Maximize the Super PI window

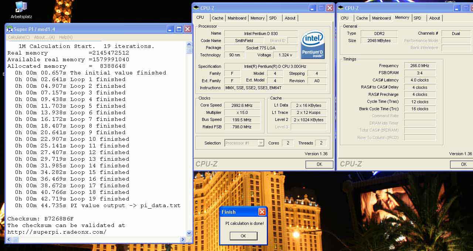click(x=179, y=29)
